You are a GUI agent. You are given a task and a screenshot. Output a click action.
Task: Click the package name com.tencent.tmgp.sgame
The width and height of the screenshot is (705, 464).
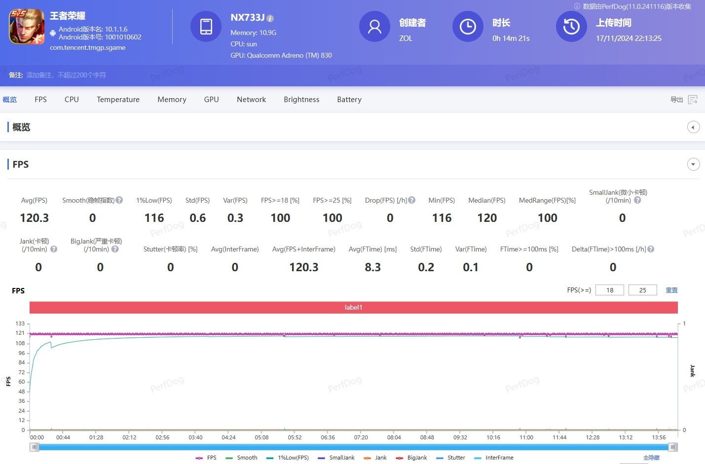[x=88, y=48]
